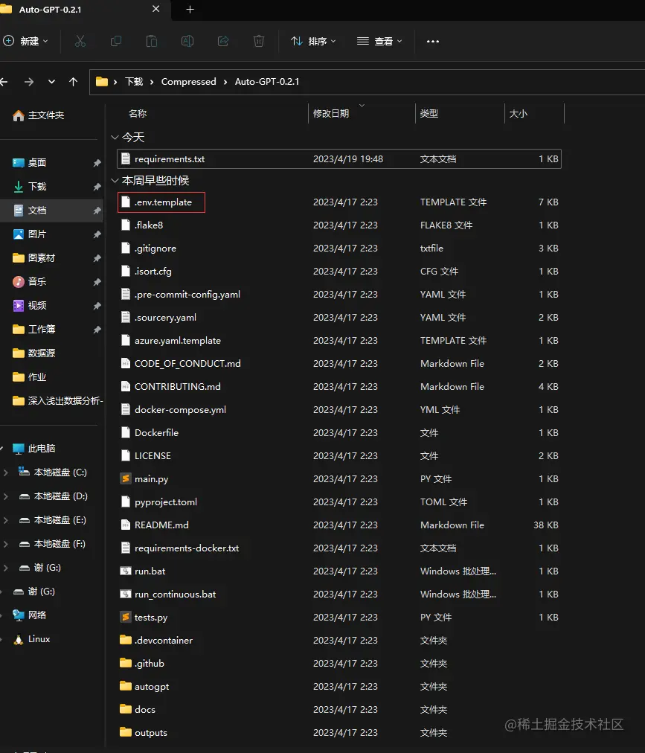Click the README.md file icon
Image resolution: width=645 pixels, height=753 pixels.
click(x=125, y=525)
